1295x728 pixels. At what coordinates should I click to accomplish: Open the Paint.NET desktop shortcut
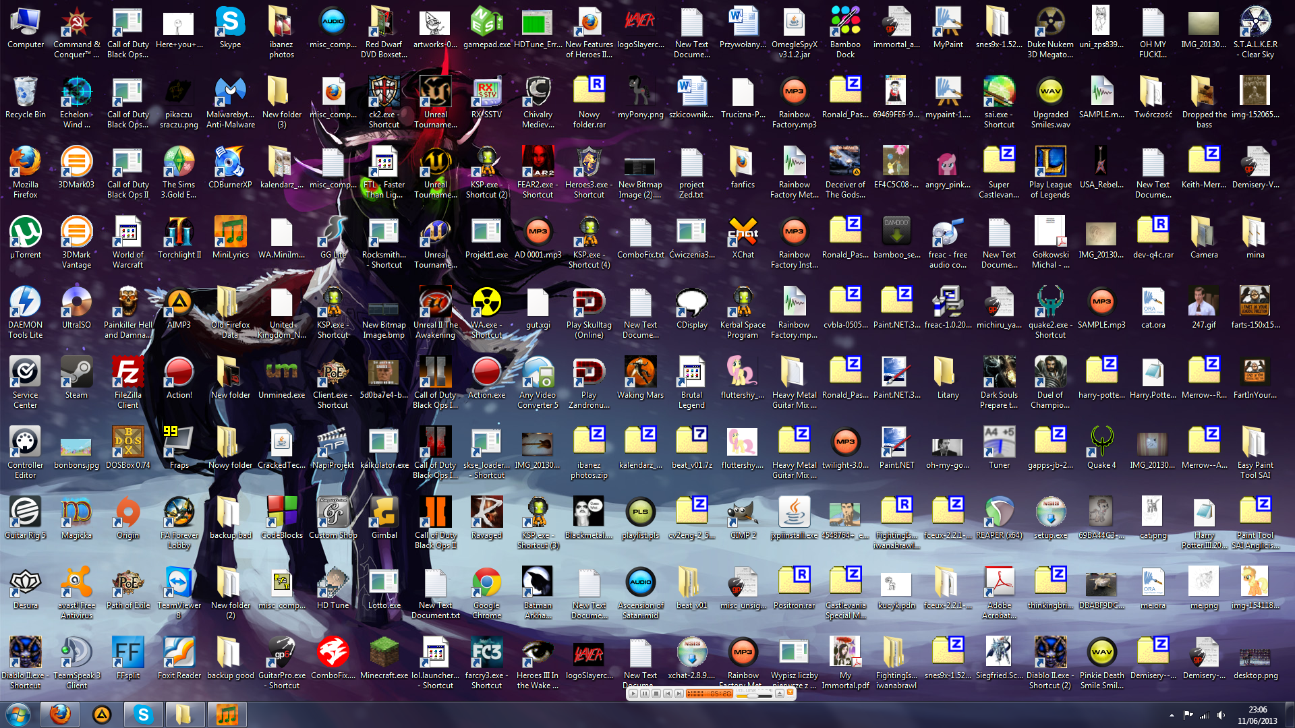[x=896, y=448]
